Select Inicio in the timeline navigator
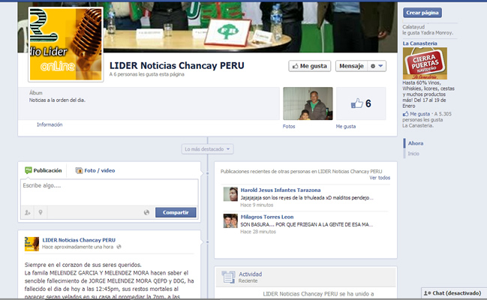The width and height of the screenshot is (487, 300). coord(413,154)
